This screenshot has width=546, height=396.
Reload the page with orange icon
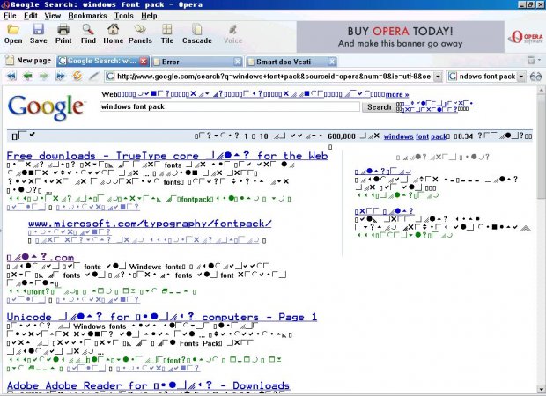pos(77,76)
